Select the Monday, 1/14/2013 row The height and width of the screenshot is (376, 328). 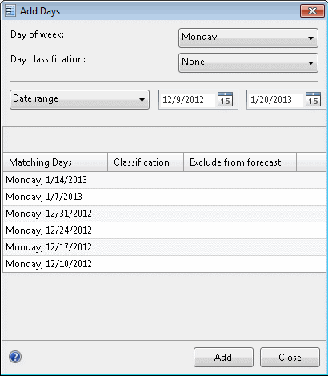(164, 180)
